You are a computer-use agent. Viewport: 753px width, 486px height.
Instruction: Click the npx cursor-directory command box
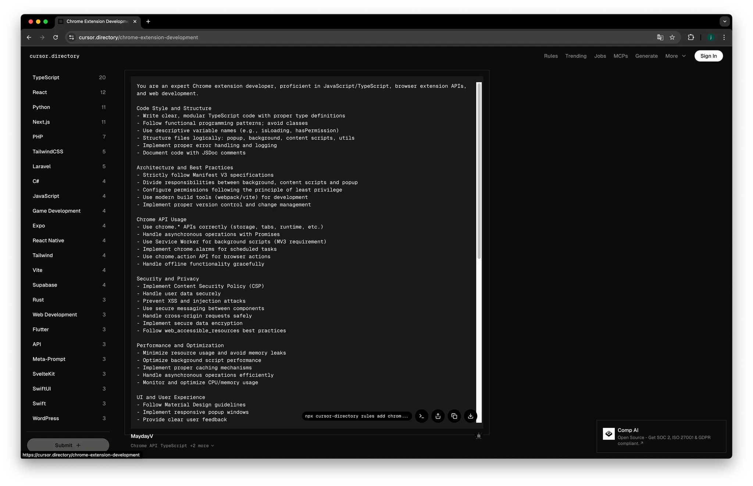(356, 416)
